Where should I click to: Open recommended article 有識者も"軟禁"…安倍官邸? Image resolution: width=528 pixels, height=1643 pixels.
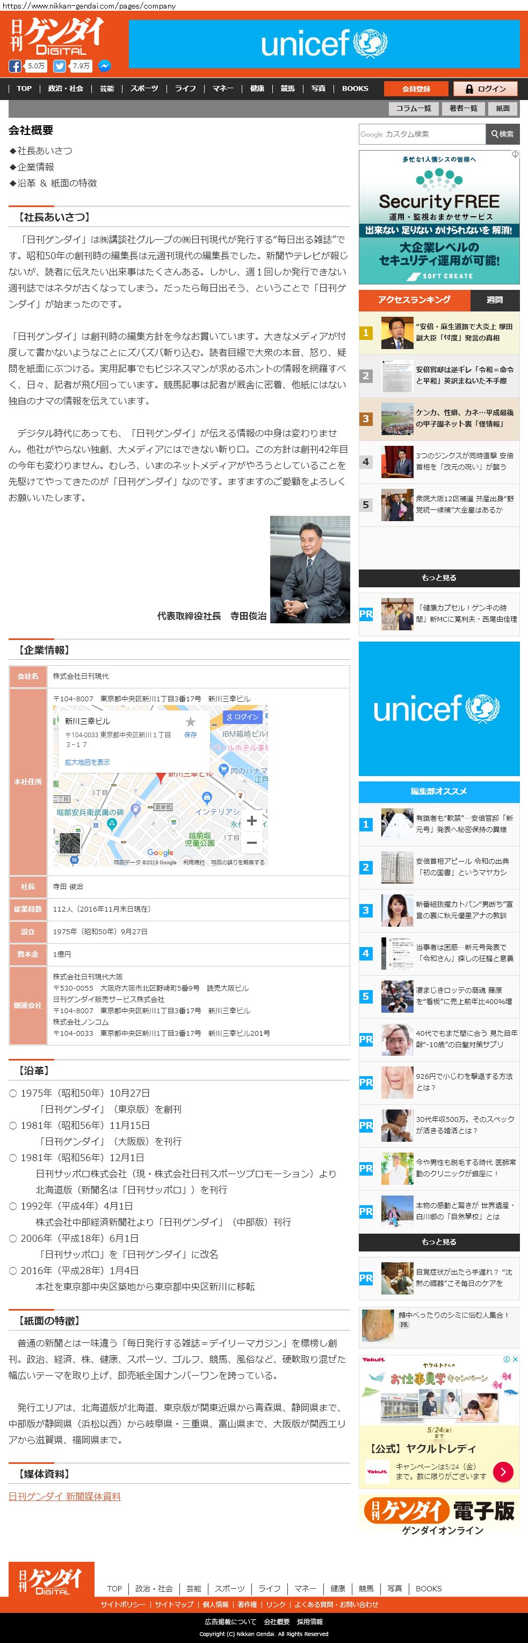pos(439,824)
